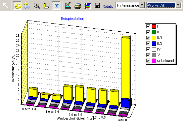Viewport: 183px width, 131px height.
Task: Open the chart editor ruler-pencil icon
Action: click(68, 6)
